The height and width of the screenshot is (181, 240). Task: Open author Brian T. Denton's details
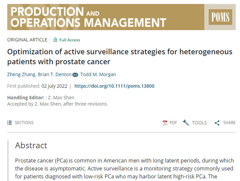54,74
